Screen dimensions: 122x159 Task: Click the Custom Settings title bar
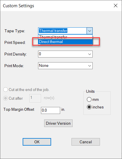[56, 6]
